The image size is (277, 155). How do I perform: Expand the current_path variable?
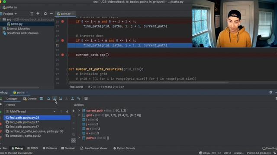pyautogui.click(x=79, y=111)
